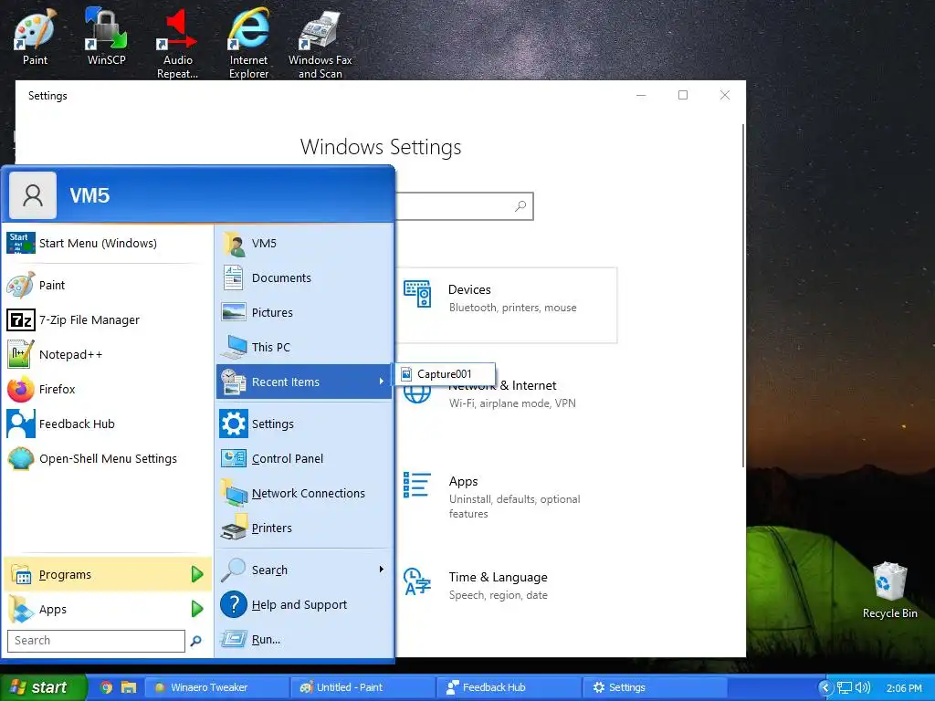935x701 pixels.
Task: Open Control Panel from start menu
Action: (x=304, y=458)
